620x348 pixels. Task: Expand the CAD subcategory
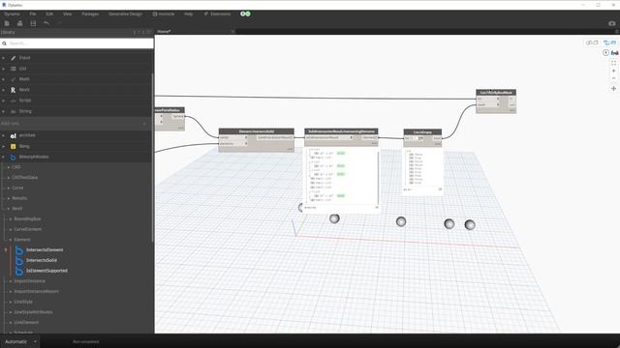(9, 167)
